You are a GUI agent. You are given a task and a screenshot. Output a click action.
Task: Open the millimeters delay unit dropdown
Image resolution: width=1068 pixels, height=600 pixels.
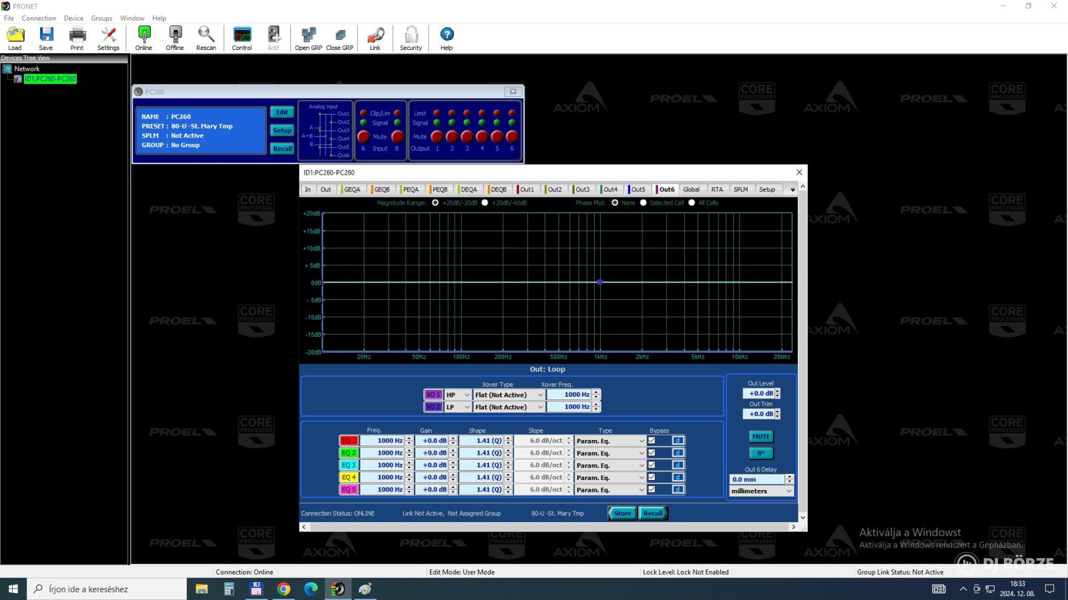click(x=762, y=491)
